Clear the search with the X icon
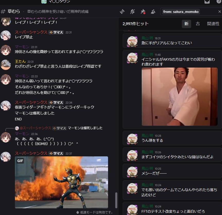 pos(219,12)
